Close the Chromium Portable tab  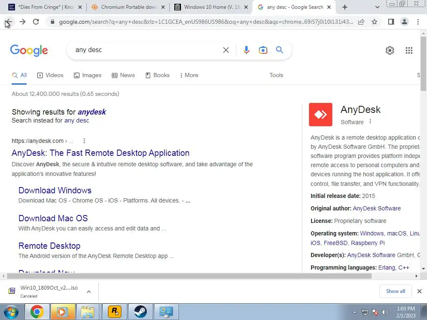pos(163,7)
